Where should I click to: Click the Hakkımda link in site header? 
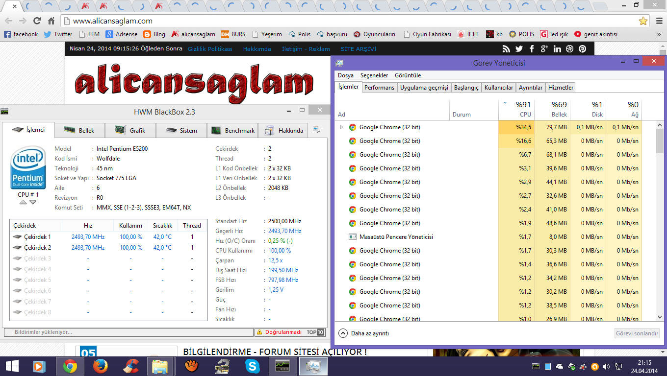click(257, 49)
